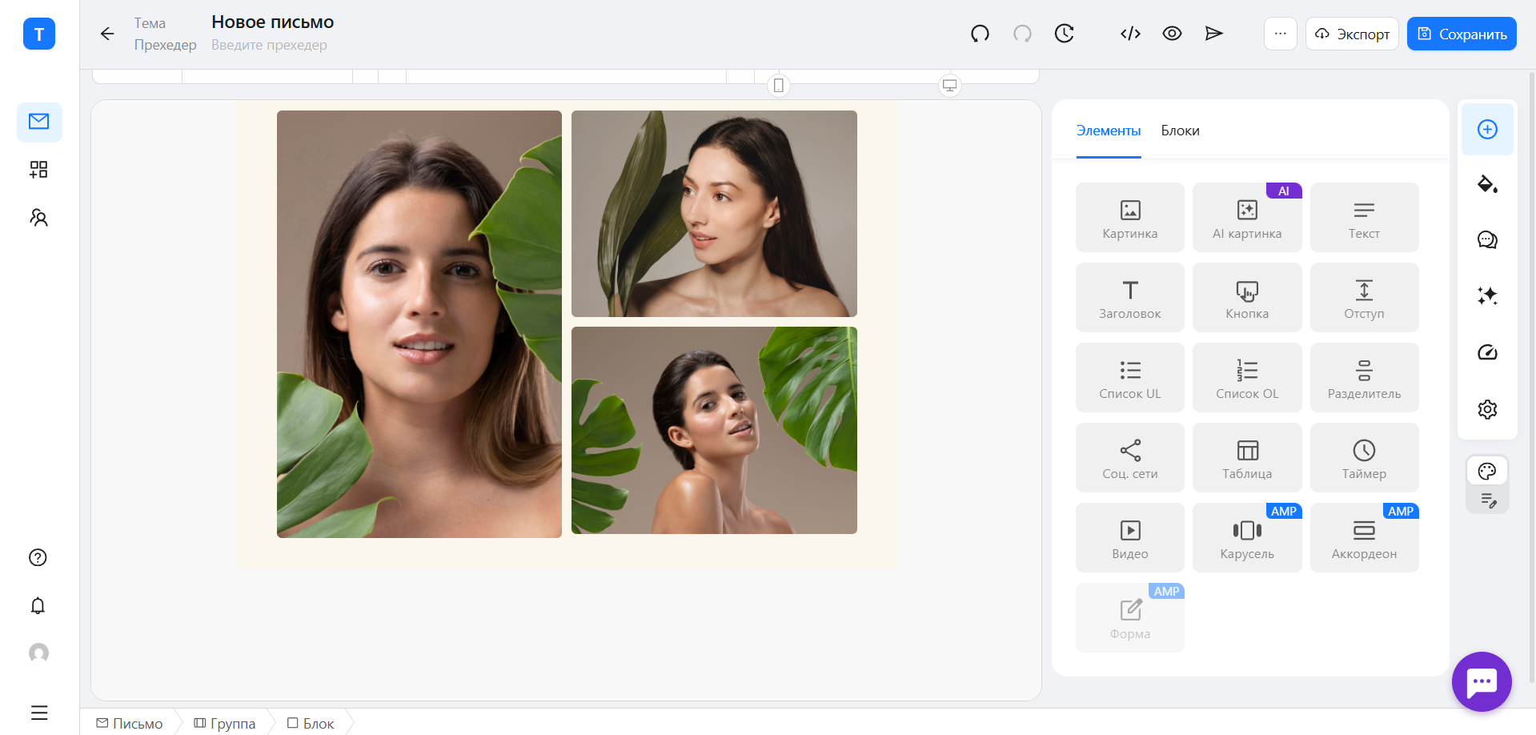Screen dimensions: 1536x735
Task: Select the Заголовок element
Action: (1130, 298)
